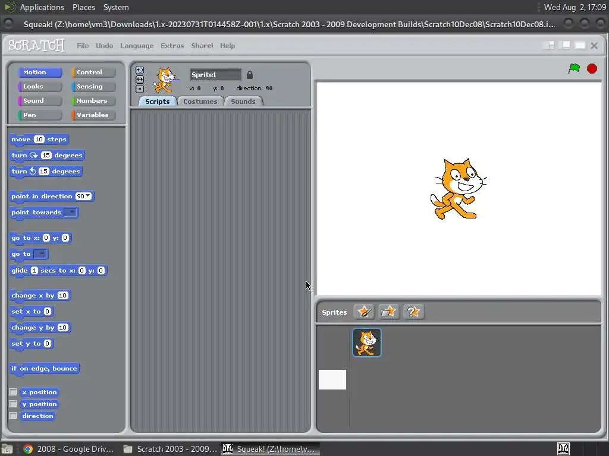Click the Sprite1 name input field

point(215,74)
